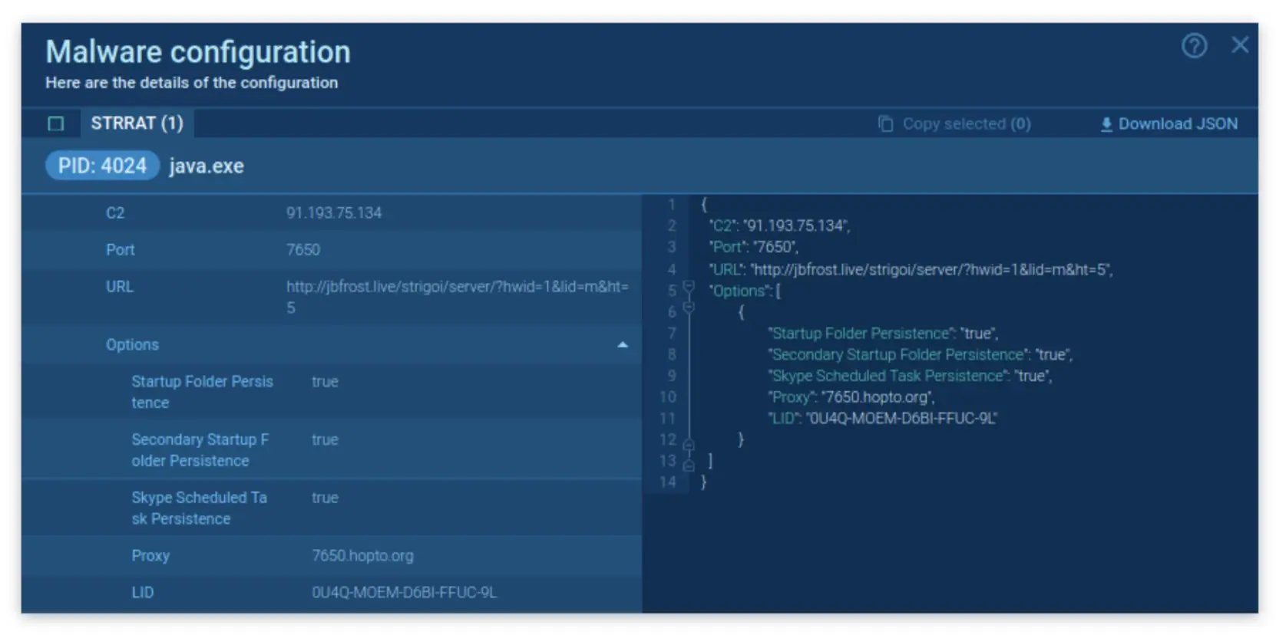The image size is (1276, 635).
Task: Click the Proxy 7650.hopto.org value
Action: (362, 556)
